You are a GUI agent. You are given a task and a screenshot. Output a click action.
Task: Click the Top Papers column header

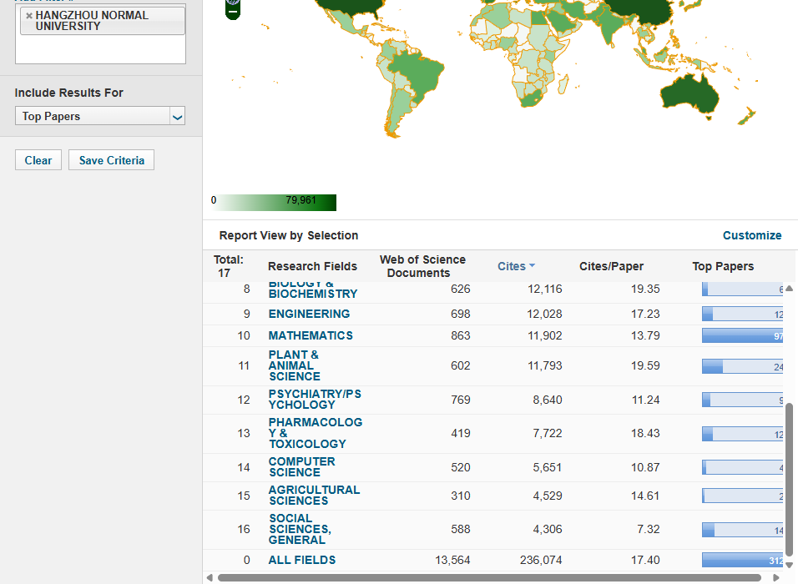pyautogui.click(x=722, y=266)
